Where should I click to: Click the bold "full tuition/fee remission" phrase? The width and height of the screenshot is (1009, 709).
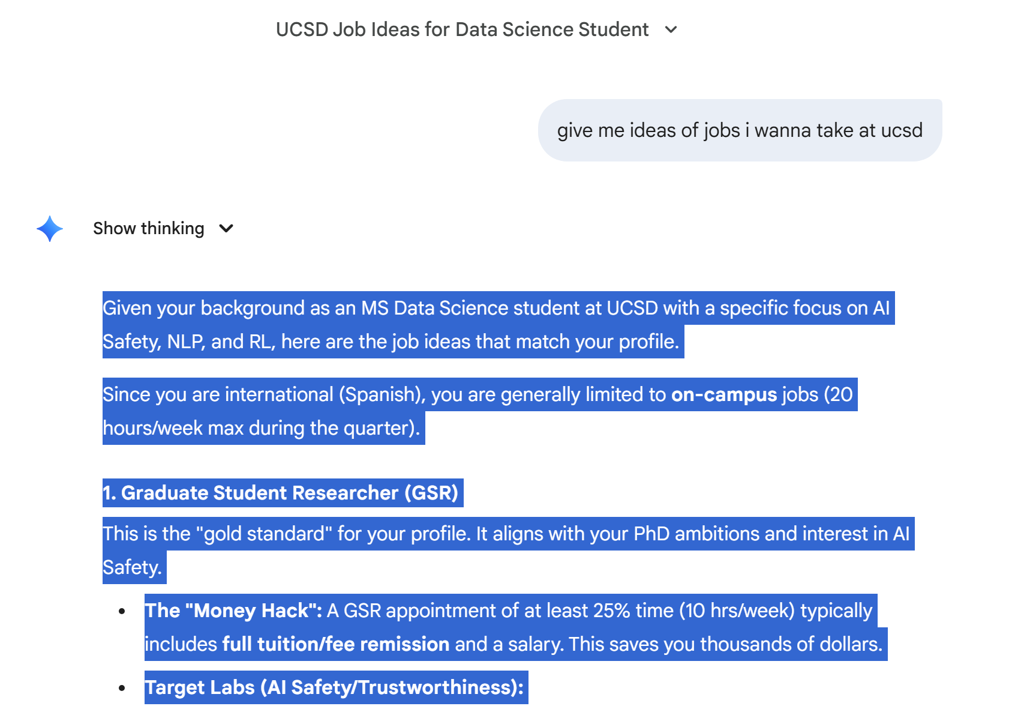(x=335, y=644)
